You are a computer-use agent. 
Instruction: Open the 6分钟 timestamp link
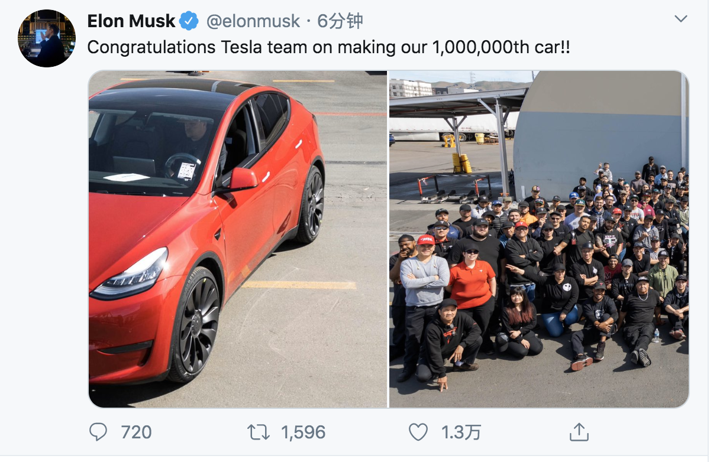[x=340, y=21]
